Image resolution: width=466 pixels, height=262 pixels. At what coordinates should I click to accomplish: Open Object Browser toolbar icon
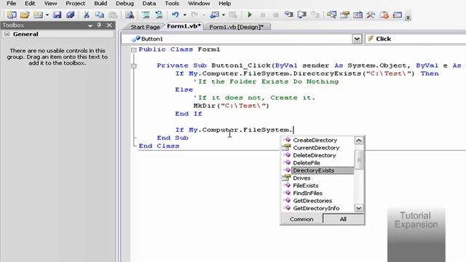click(358, 15)
